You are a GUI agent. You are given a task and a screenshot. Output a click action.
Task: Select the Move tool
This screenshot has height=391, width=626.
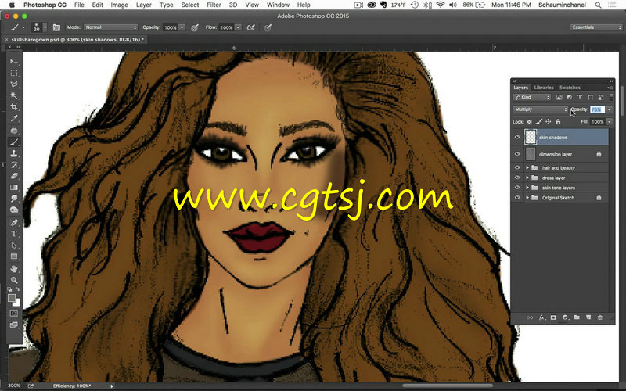coord(14,62)
